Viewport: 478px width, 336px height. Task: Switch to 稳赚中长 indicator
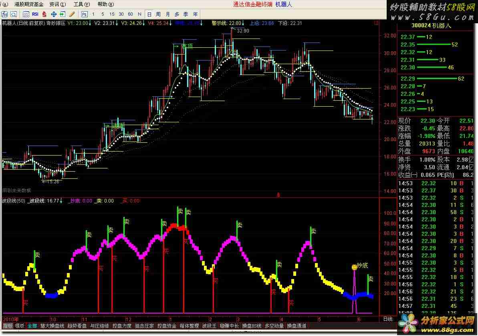coord(229,326)
